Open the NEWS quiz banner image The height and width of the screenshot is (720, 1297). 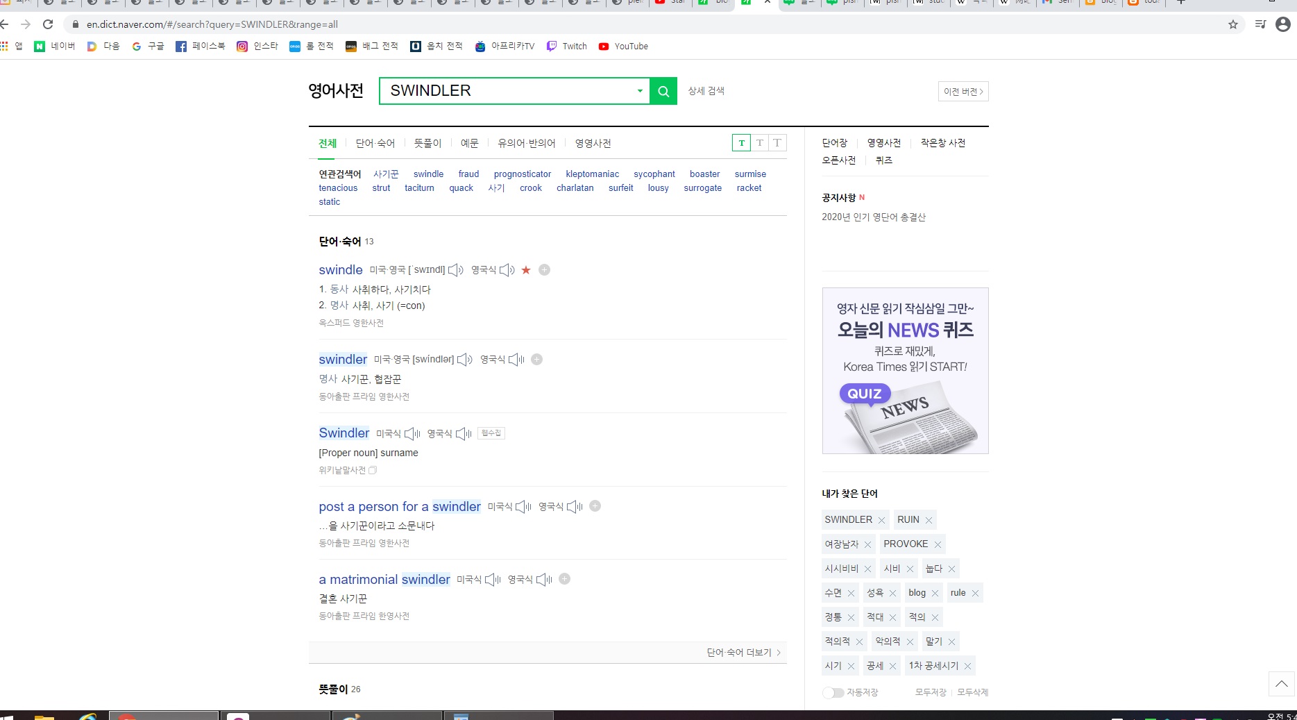(906, 371)
